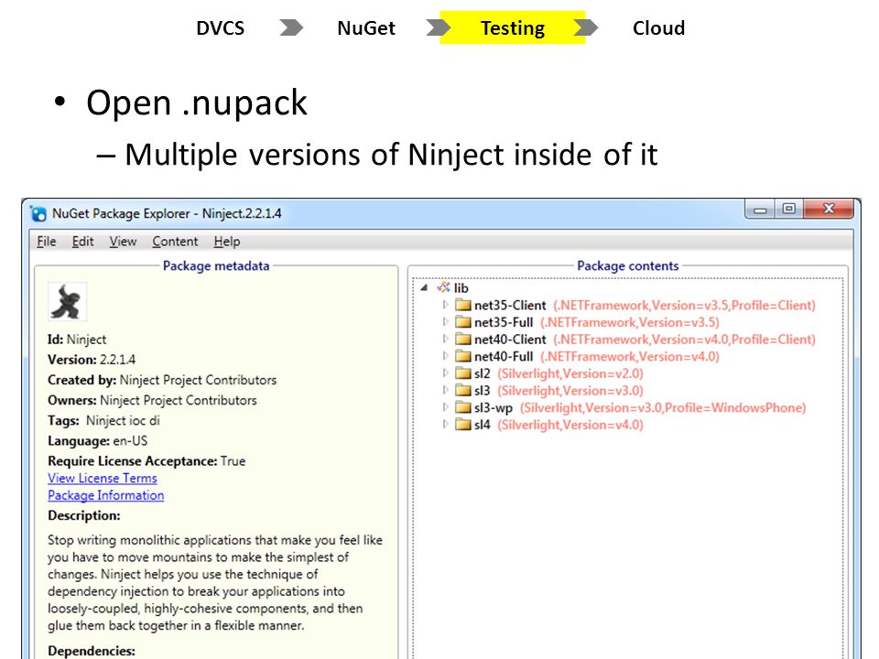The image size is (879, 659).
Task: Click the net40-Client folder icon
Action: pyautogui.click(x=462, y=339)
